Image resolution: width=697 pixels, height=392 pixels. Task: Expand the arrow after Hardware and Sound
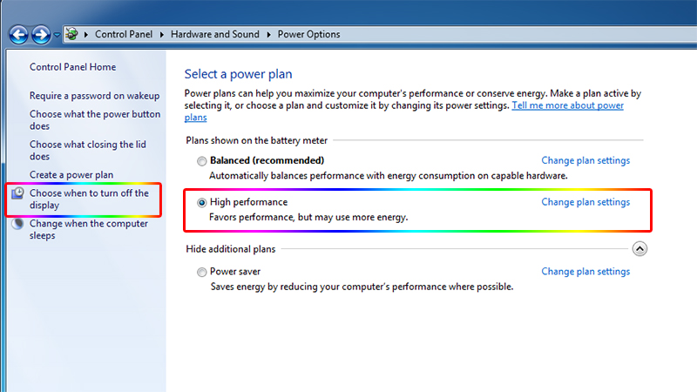(268, 34)
